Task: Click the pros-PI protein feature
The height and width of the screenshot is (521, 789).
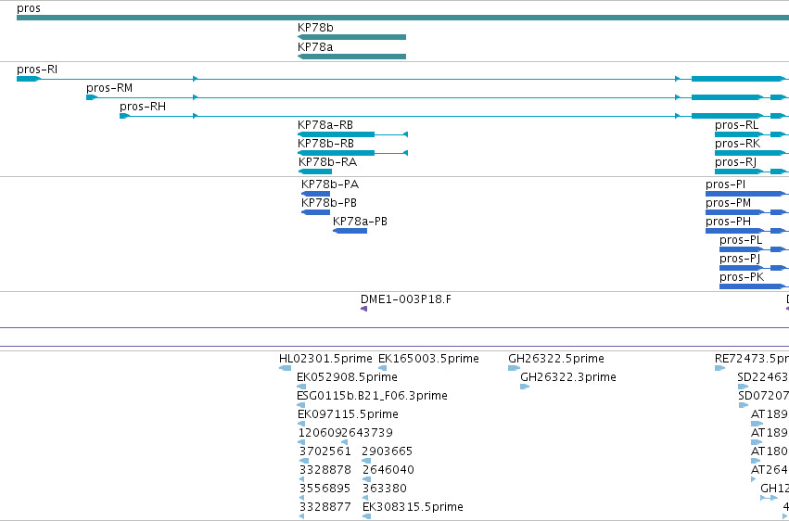Action: (x=747, y=194)
